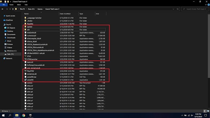Viewport: 210px width, 118px height.
Task: Refresh the Grand Theft Auto V folder
Action: pyautogui.click(x=178, y=9)
